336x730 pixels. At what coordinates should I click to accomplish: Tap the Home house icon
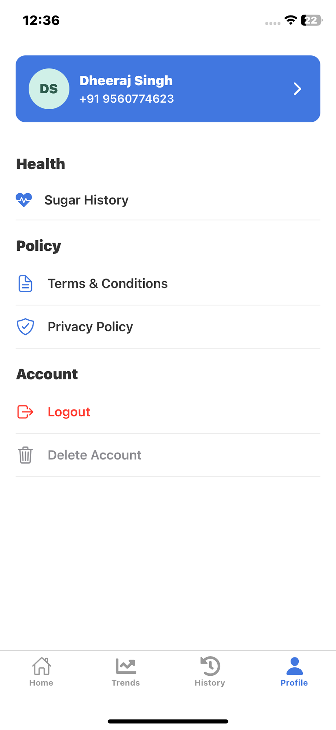tap(42, 666)
